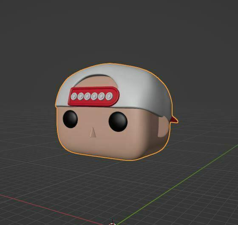This screenshot has height=225, width=238.
Task: Click the leftmost silver circle on red patch
Action: tap(74, 97)
